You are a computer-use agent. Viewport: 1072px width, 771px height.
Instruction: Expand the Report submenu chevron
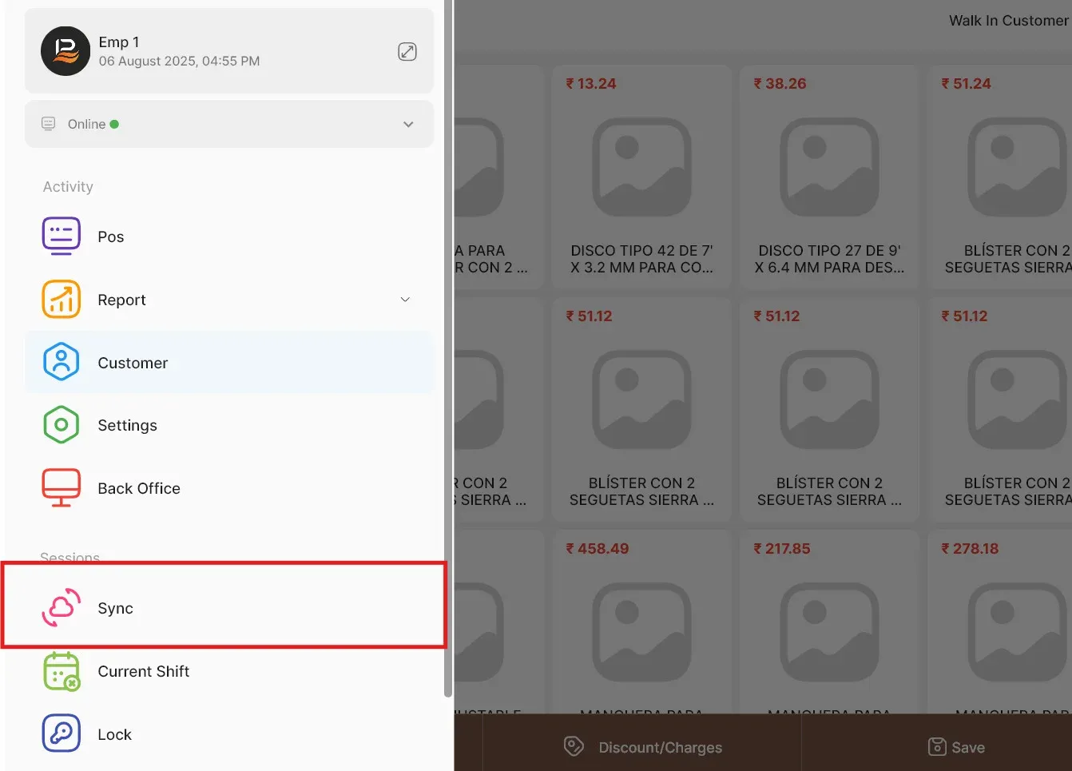[x=405, y=300]
